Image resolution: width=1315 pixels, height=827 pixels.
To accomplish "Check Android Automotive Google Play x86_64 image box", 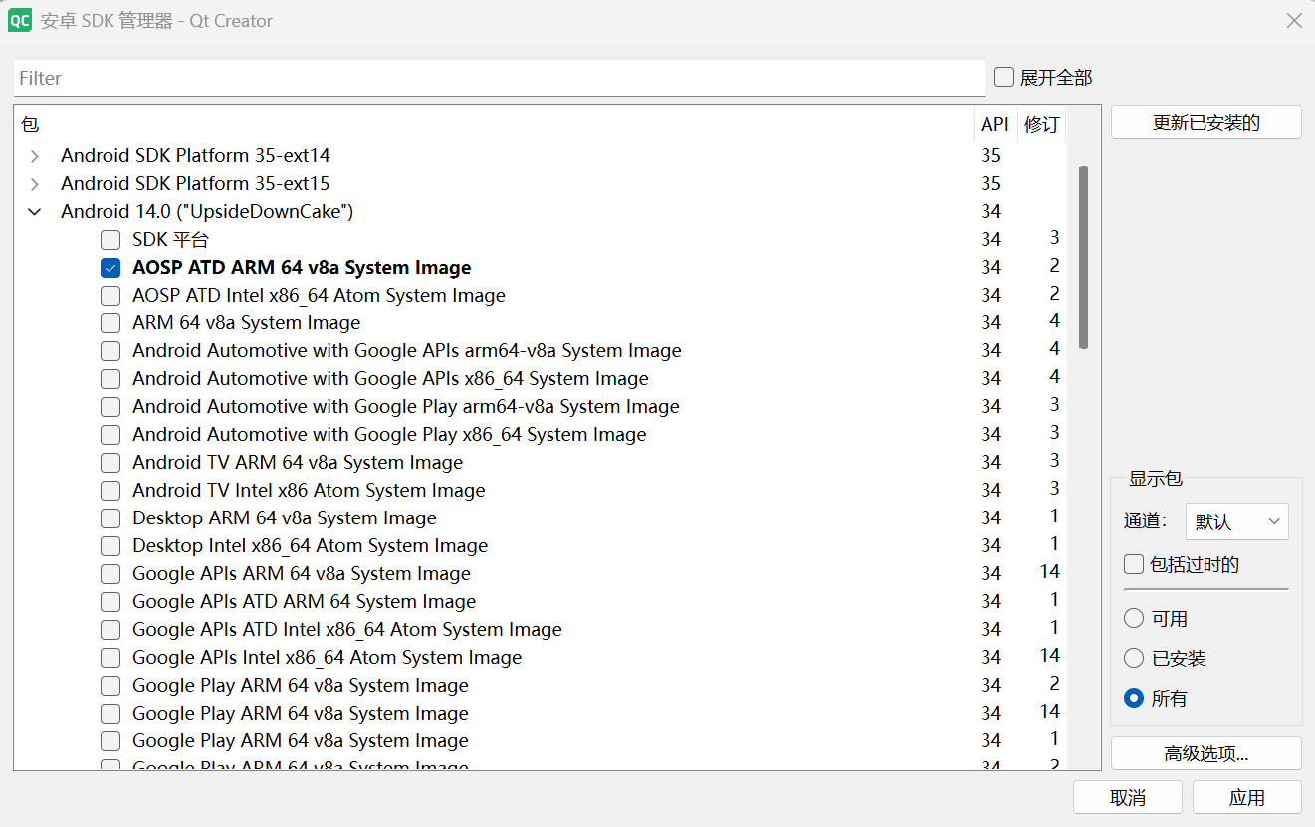I will click(x=110, y=434).
